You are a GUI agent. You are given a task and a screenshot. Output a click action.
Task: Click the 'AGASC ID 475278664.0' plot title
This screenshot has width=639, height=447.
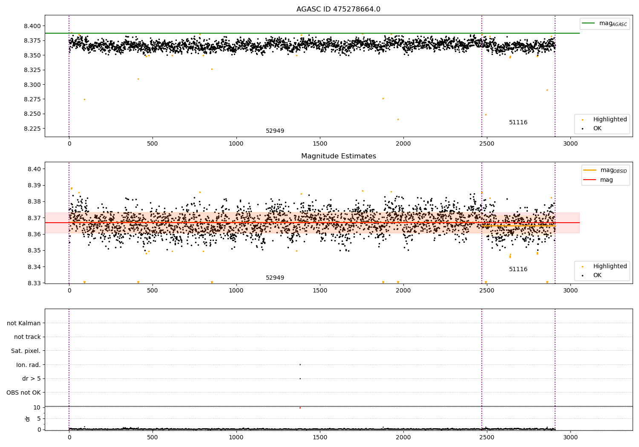[338, 9]
